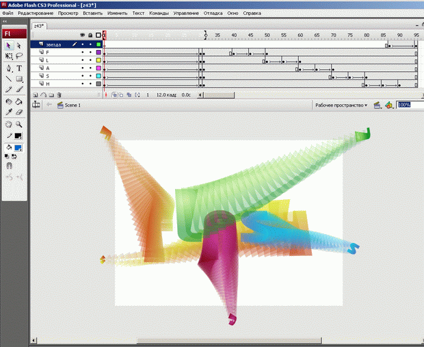Collapse the Tools panel with double arrows
Viewport: 424px width, 347px height.
5,21
